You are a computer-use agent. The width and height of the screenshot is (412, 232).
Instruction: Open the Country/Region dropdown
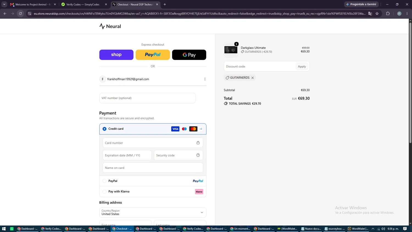(x=153, y=212)
